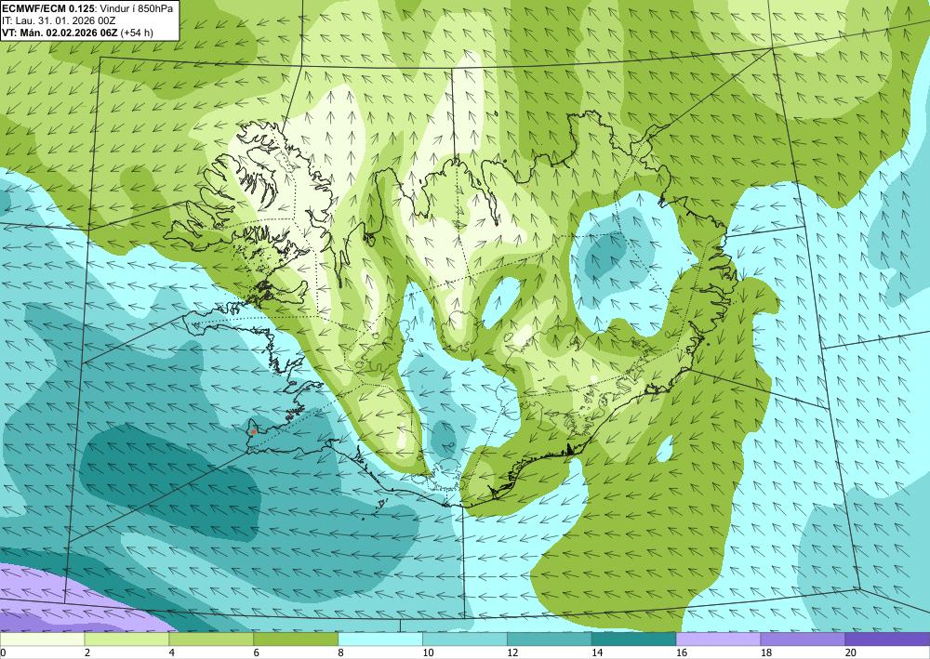Click the legend label '12'
The width and height of the screenshot is (930, 659).
pyautogui.click(x=512, y=653)
